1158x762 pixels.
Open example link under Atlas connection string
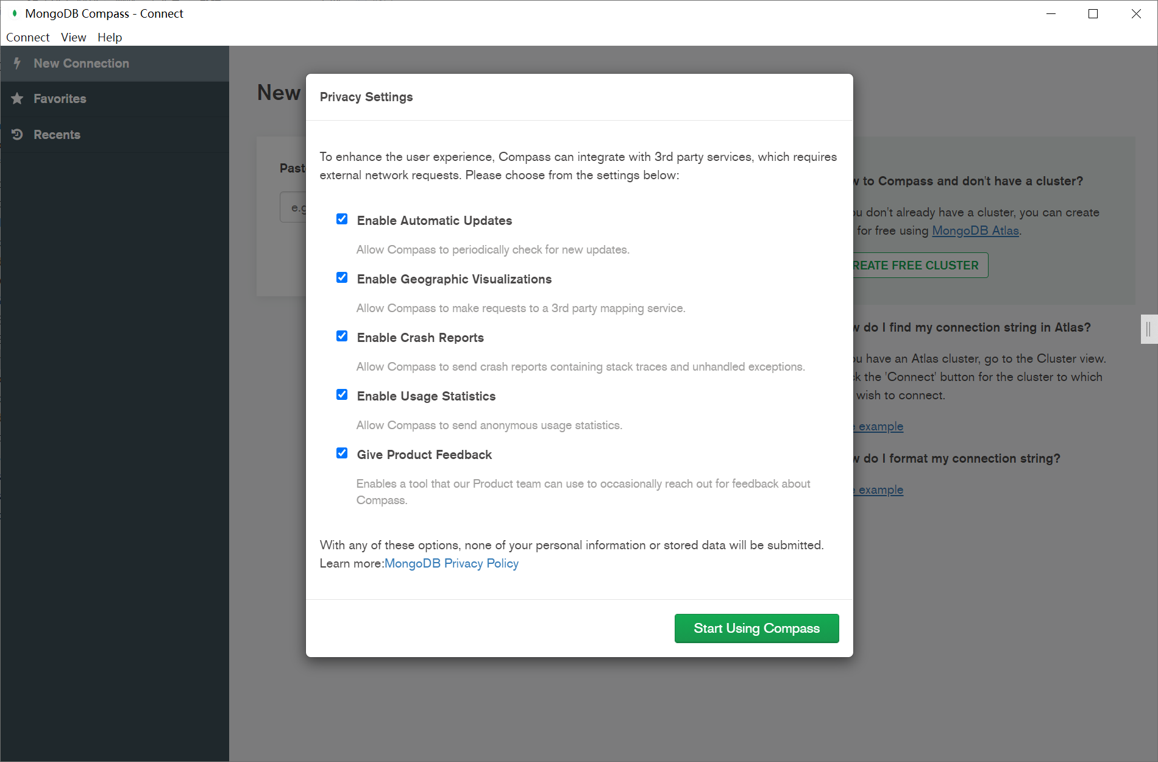tap(878, 426)
